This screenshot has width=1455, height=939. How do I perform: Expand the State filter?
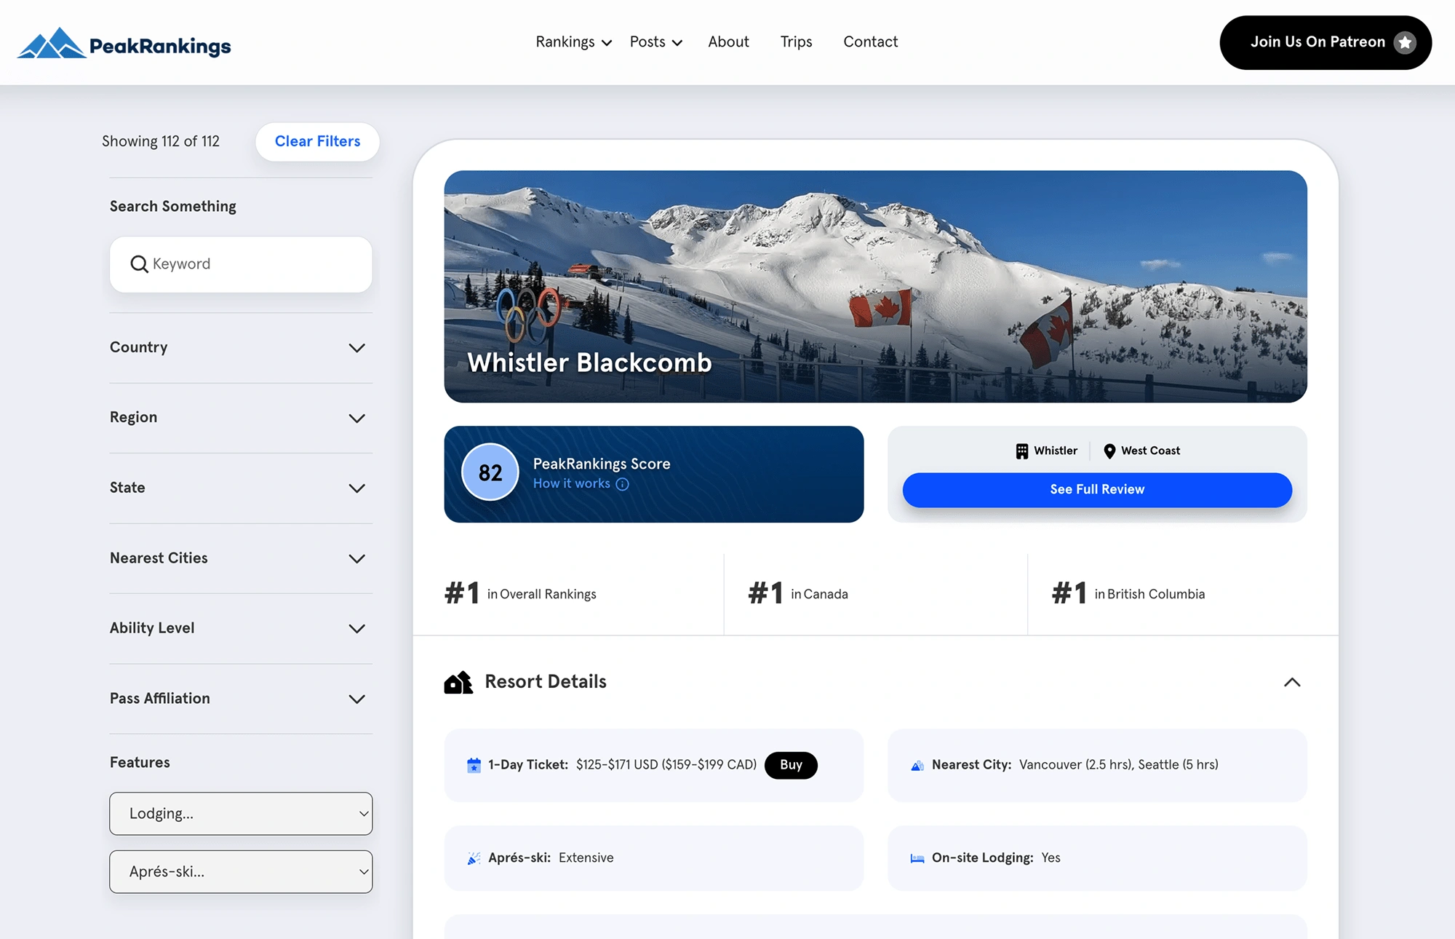[x=241, y=488]
